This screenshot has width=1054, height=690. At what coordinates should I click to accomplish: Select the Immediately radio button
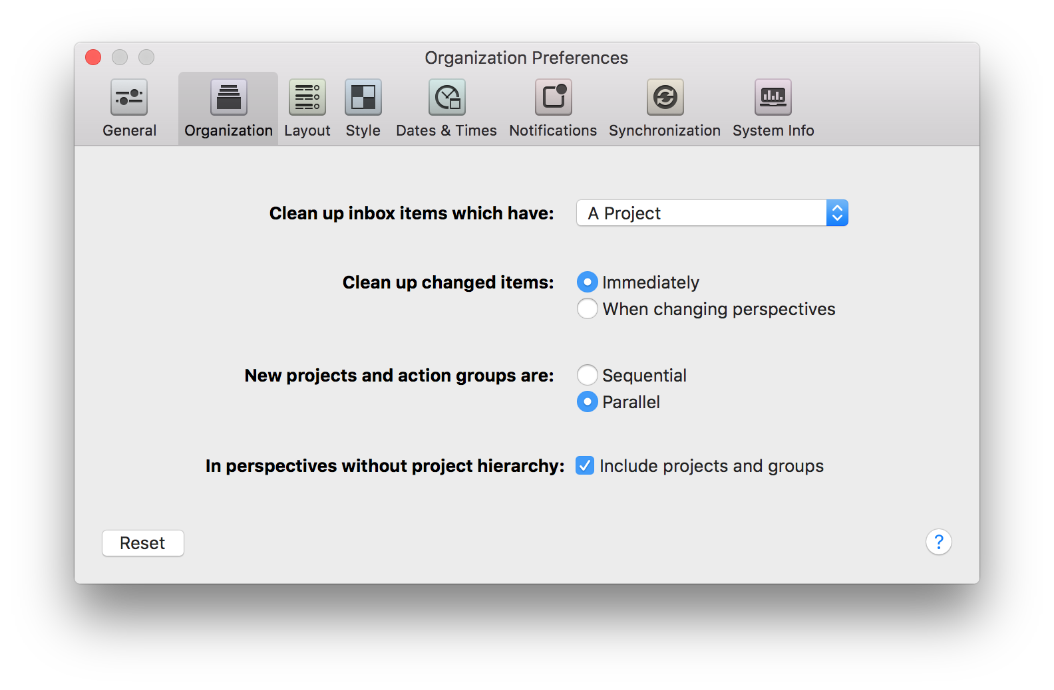pyautogui.click(x=587, y=282)
